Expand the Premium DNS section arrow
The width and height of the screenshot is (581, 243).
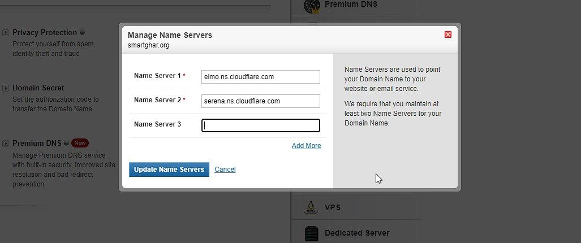point(6,143)
